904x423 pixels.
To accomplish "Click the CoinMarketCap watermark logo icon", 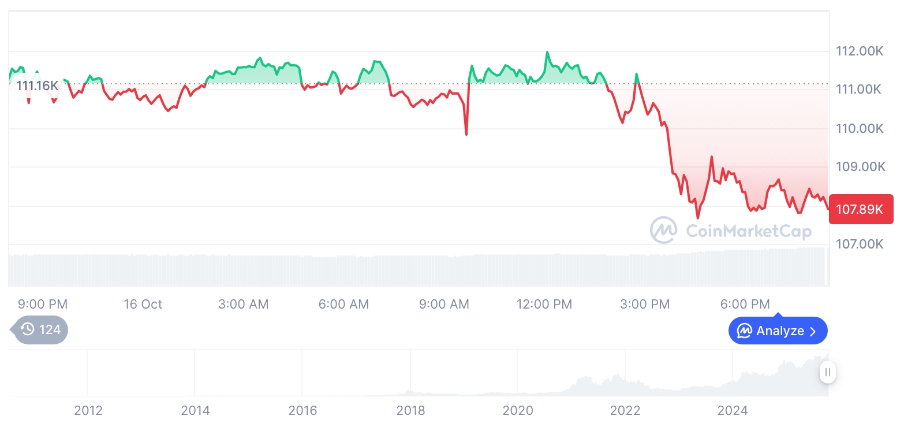I will pyautogui.click(x=664, y=230).
